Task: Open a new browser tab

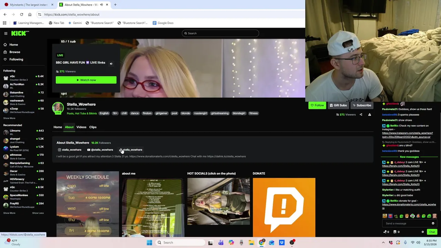Action: [x=115, y=4]
